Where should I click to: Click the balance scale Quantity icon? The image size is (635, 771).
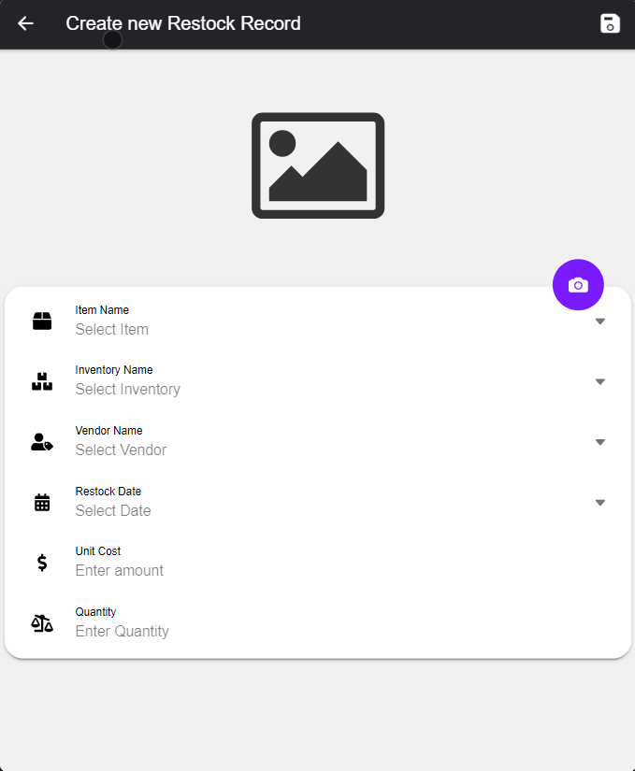tap(42, 623)
